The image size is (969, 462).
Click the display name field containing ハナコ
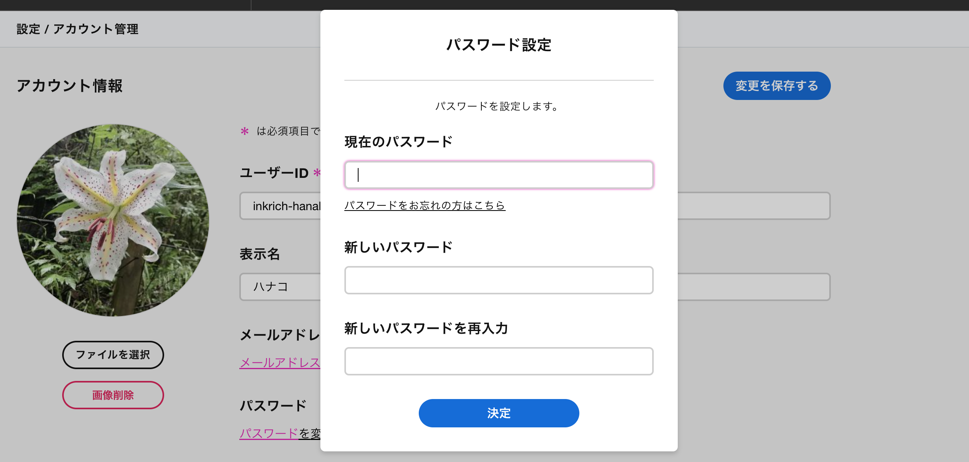[x=280, y=287]
